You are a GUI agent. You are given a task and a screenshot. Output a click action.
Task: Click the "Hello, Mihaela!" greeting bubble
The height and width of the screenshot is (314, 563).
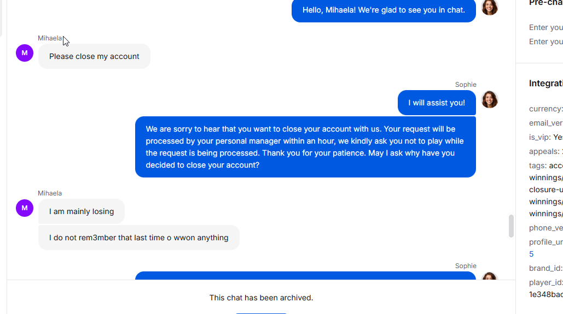click(384, 10)
